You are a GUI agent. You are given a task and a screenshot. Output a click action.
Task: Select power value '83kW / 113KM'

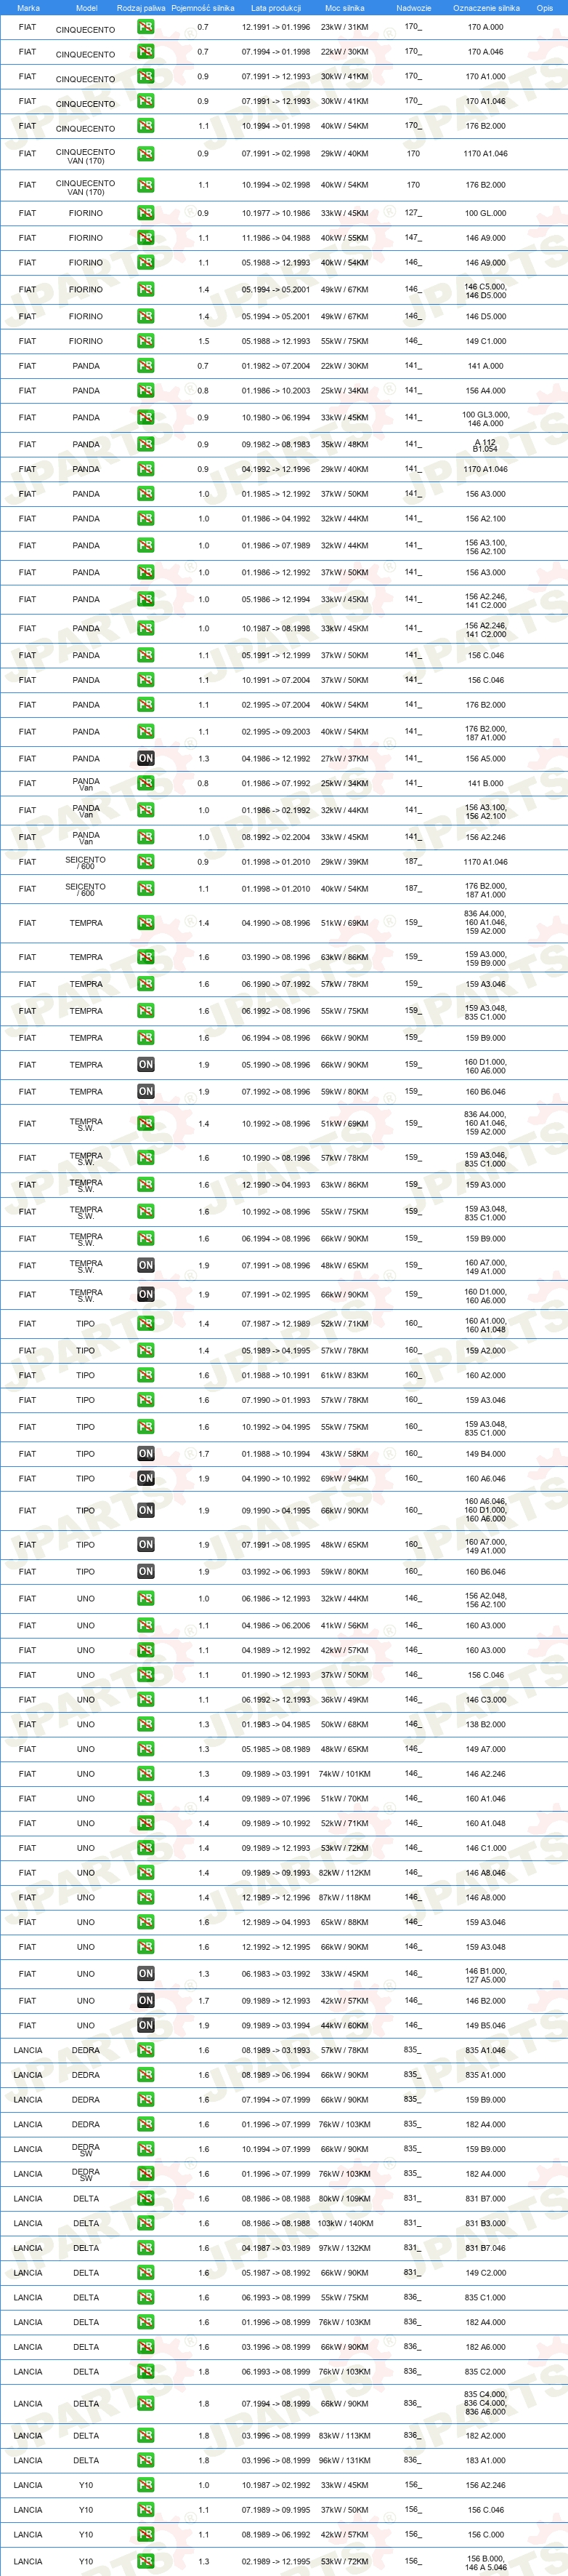pos(344,2435)
